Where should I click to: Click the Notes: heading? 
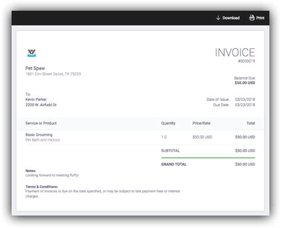[31, 170]
